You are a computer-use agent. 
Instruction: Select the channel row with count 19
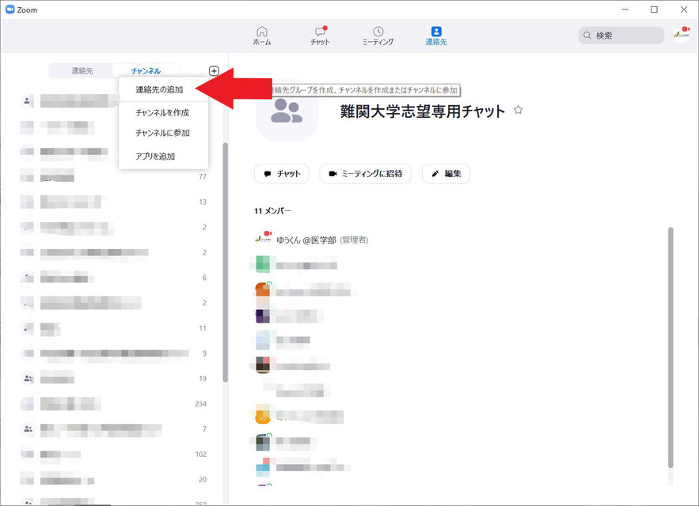click(x=114, y=379)
